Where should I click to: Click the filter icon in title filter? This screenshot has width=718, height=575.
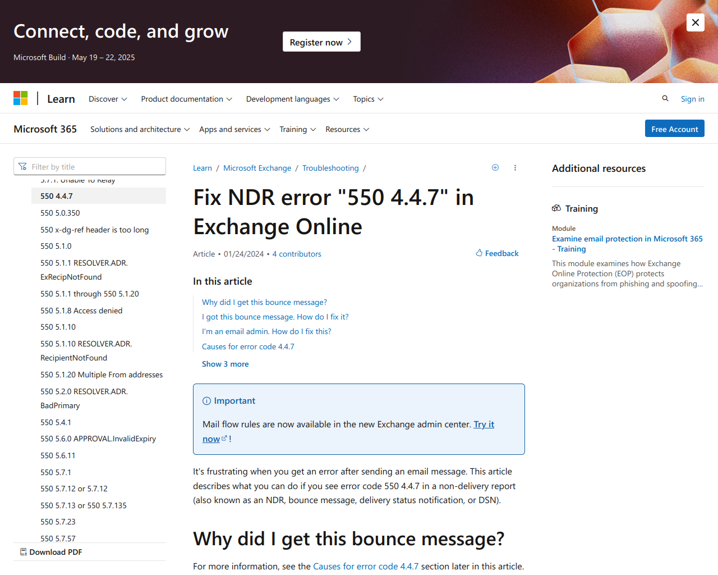tap(22, 167)
